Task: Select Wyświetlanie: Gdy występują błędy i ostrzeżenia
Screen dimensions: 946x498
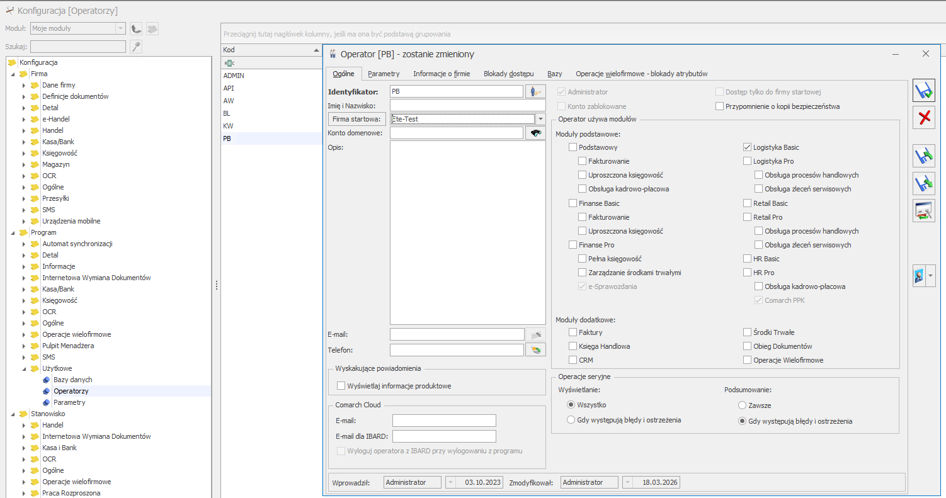Action: click(x=571, y=420)
